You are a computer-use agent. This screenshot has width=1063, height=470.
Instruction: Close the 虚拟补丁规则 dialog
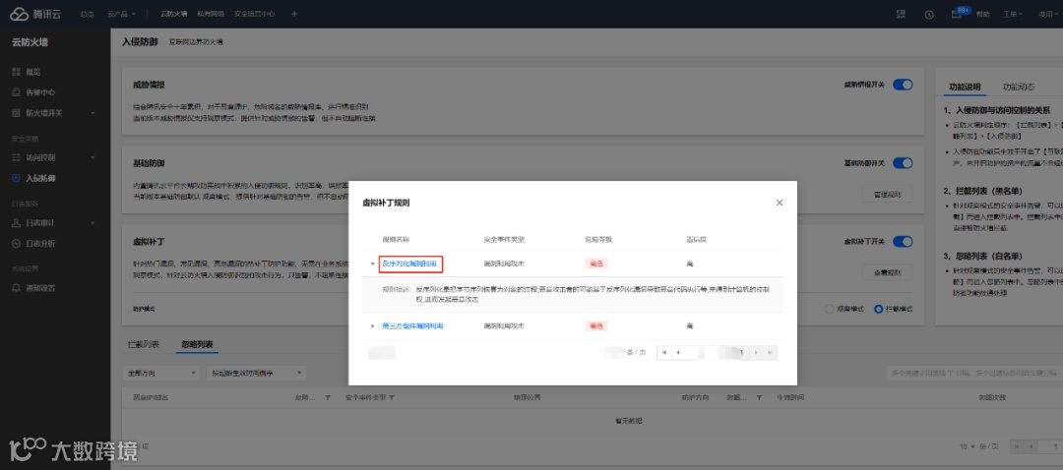pyautogui.click(x=780, y=203)
